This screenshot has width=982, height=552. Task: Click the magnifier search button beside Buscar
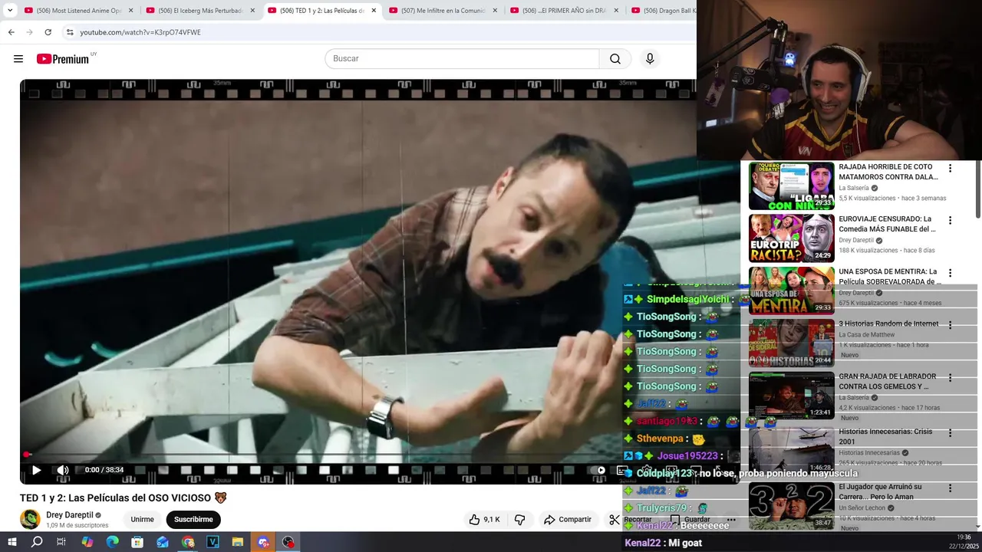pyautogui.click(x=615, y=59)
